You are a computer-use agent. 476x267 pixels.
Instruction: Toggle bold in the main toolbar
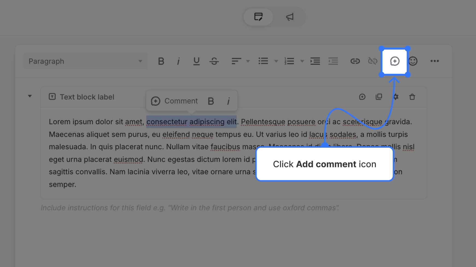tap(161, 61)
